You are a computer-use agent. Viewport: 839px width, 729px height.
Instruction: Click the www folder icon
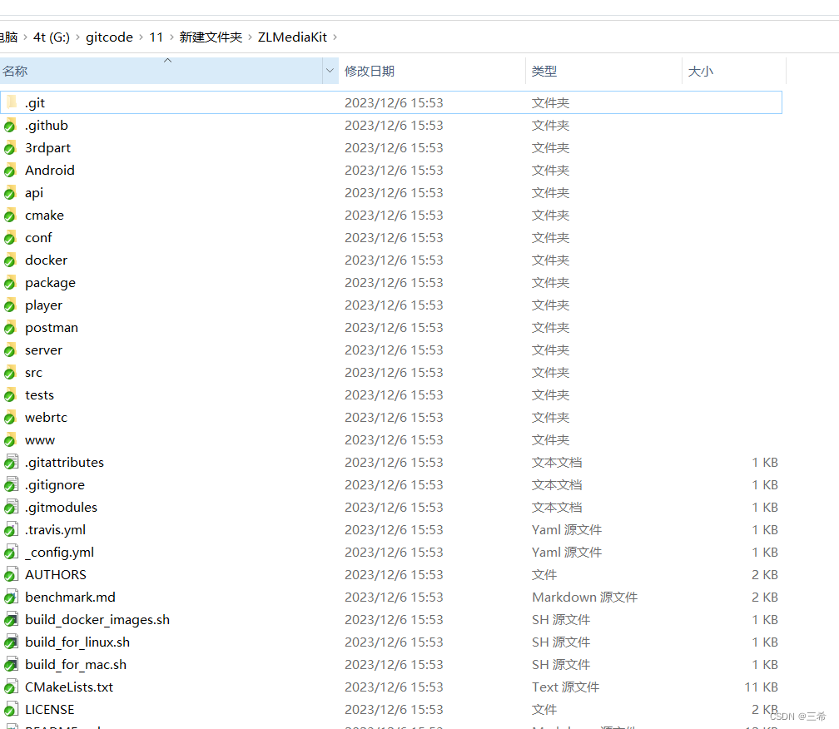pos(11,439)
